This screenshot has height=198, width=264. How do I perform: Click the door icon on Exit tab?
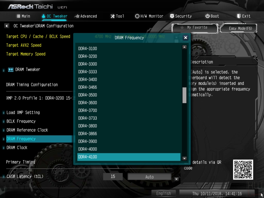coord(239,16)
